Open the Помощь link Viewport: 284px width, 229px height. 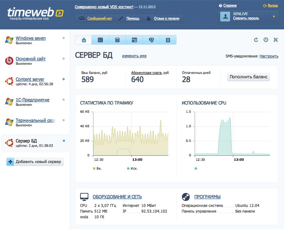click(133, 18)
